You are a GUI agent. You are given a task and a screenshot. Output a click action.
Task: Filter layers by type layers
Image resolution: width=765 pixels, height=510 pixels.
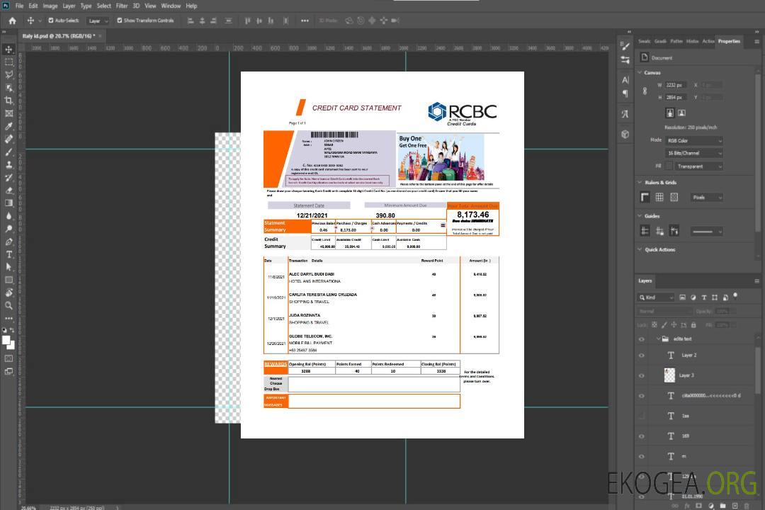click(704, 297)
